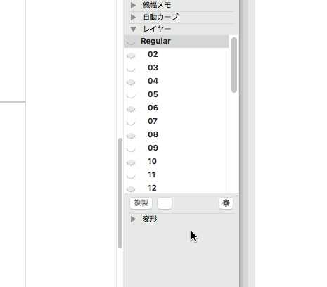Expand the 変形 section
This screenshot has height=287, width=327.
point(133,219)
